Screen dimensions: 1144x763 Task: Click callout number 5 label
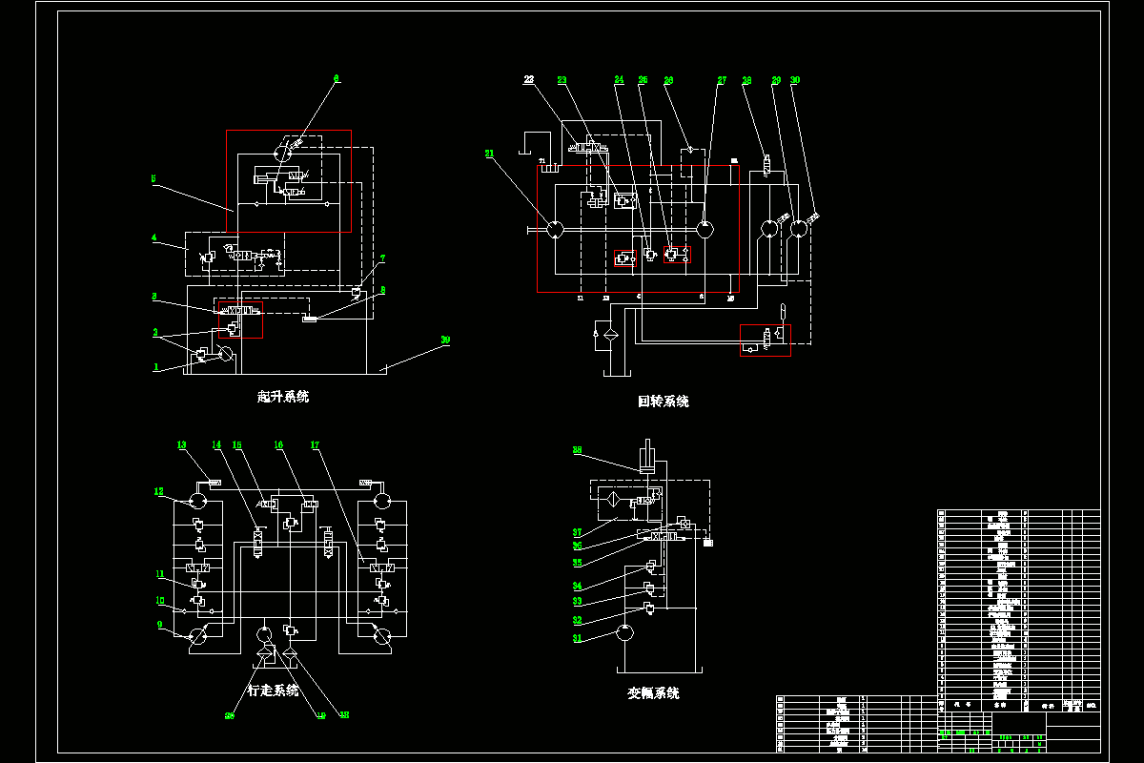[153, 178]
